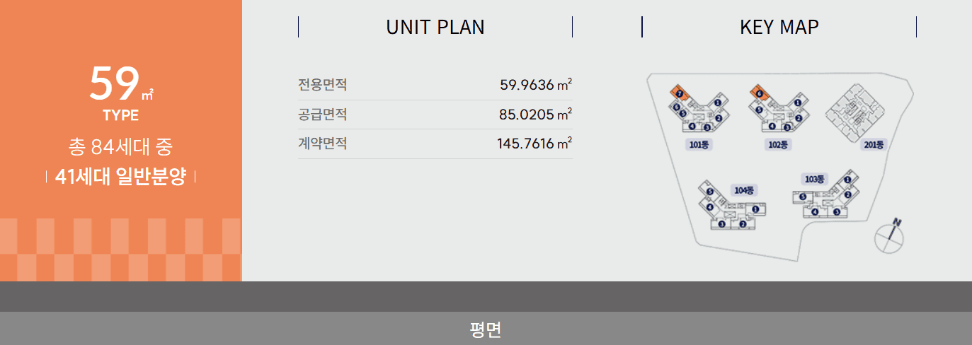Select unit 1 marker in building 104동
Viewport: 972px width, 345px height.
tap(756, 209)
